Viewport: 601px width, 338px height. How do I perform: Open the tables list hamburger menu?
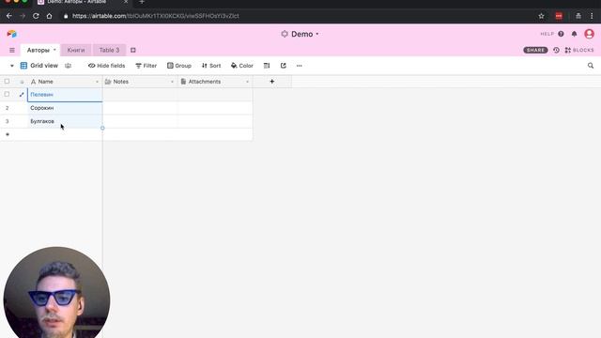pyautogui.click(x=12, y=50)
